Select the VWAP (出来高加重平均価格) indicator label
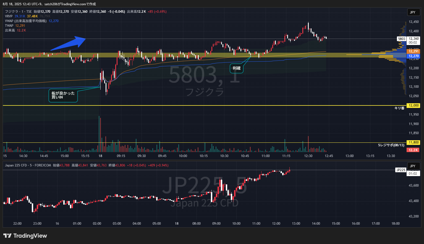The image size is (424, 244). pyautogui.click(x=26, y=21)
